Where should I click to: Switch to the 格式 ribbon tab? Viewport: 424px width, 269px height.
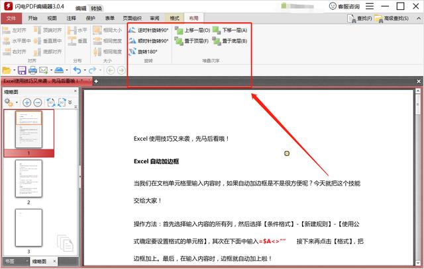(x=174, y=19)
